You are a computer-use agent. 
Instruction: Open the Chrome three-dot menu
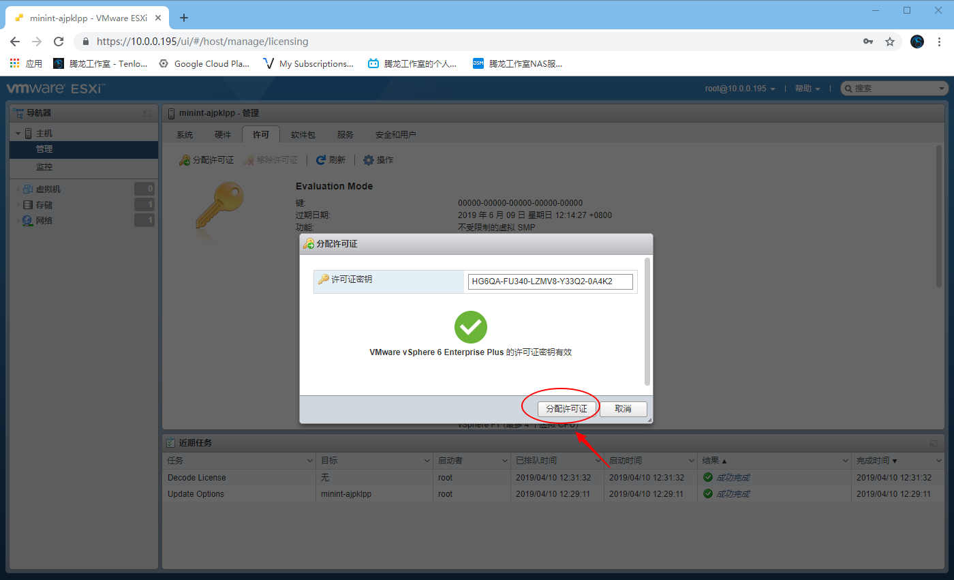(x=940, y=42)
